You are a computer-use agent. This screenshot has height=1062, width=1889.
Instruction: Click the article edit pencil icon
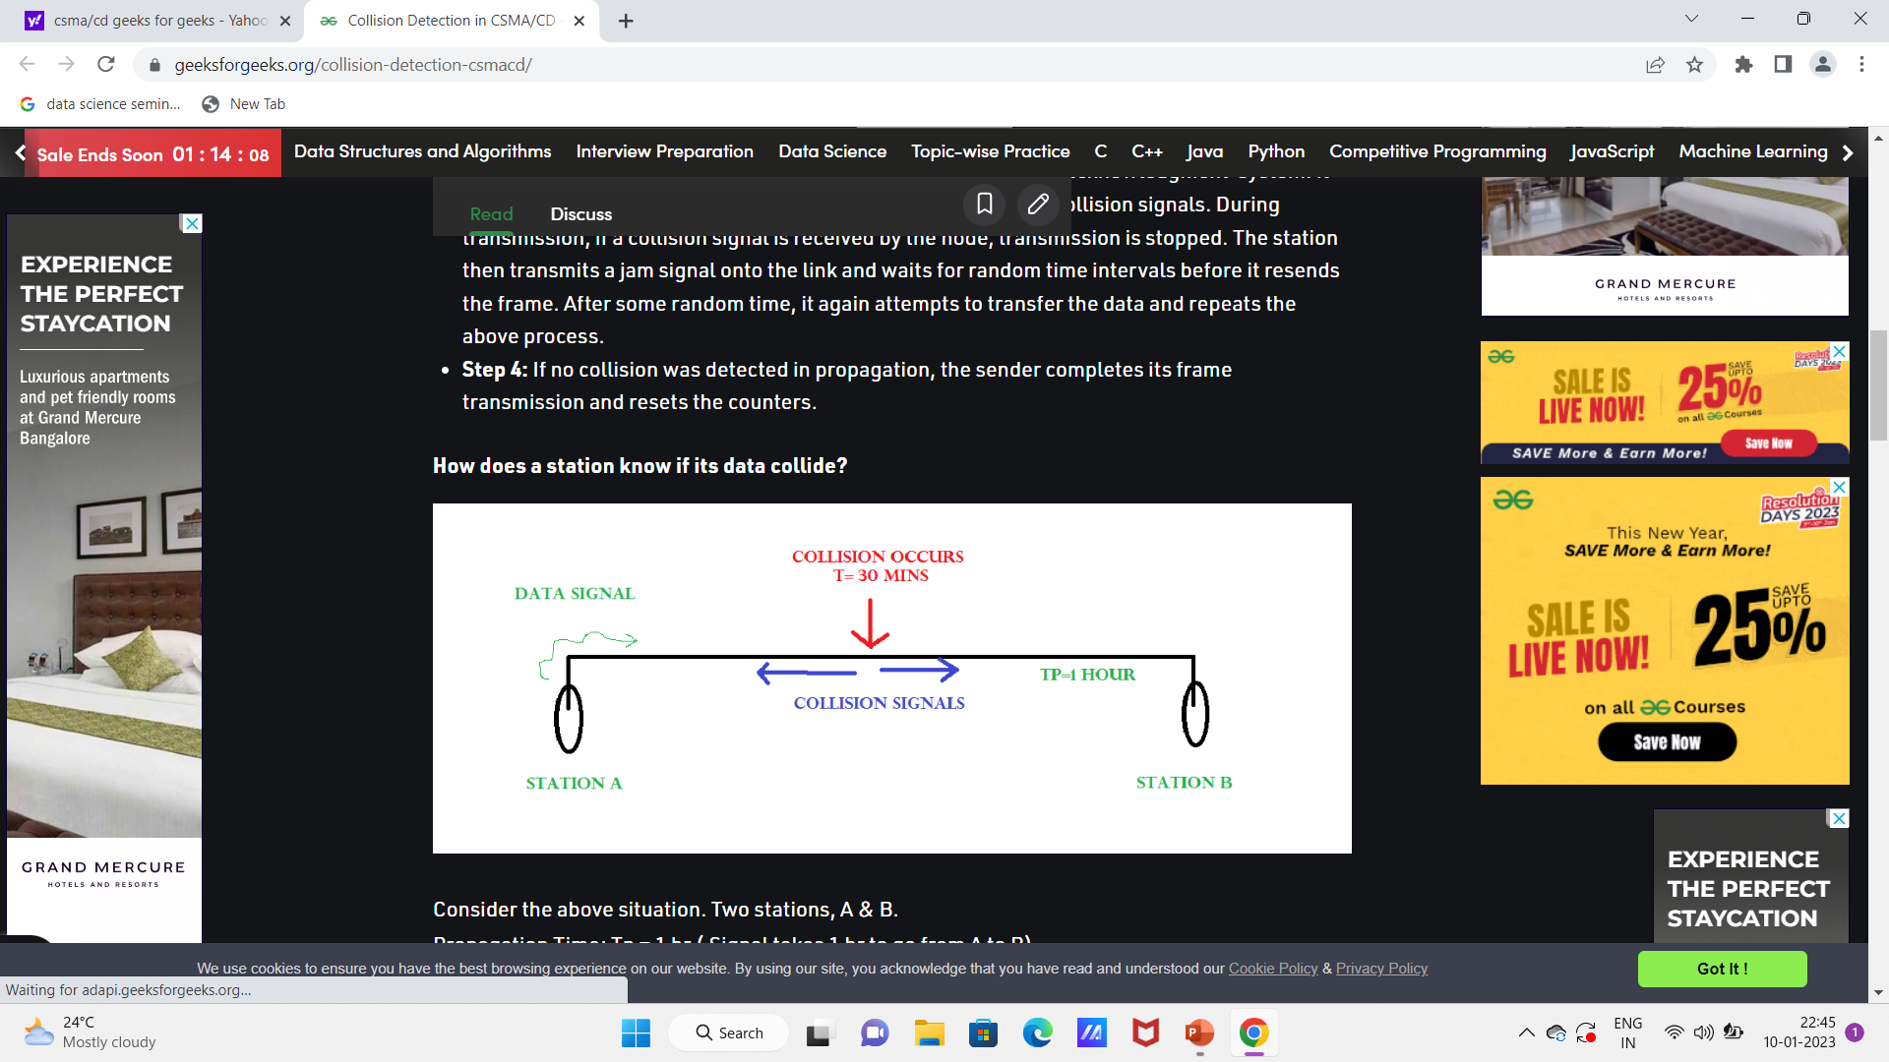(x=1038, y=204)
